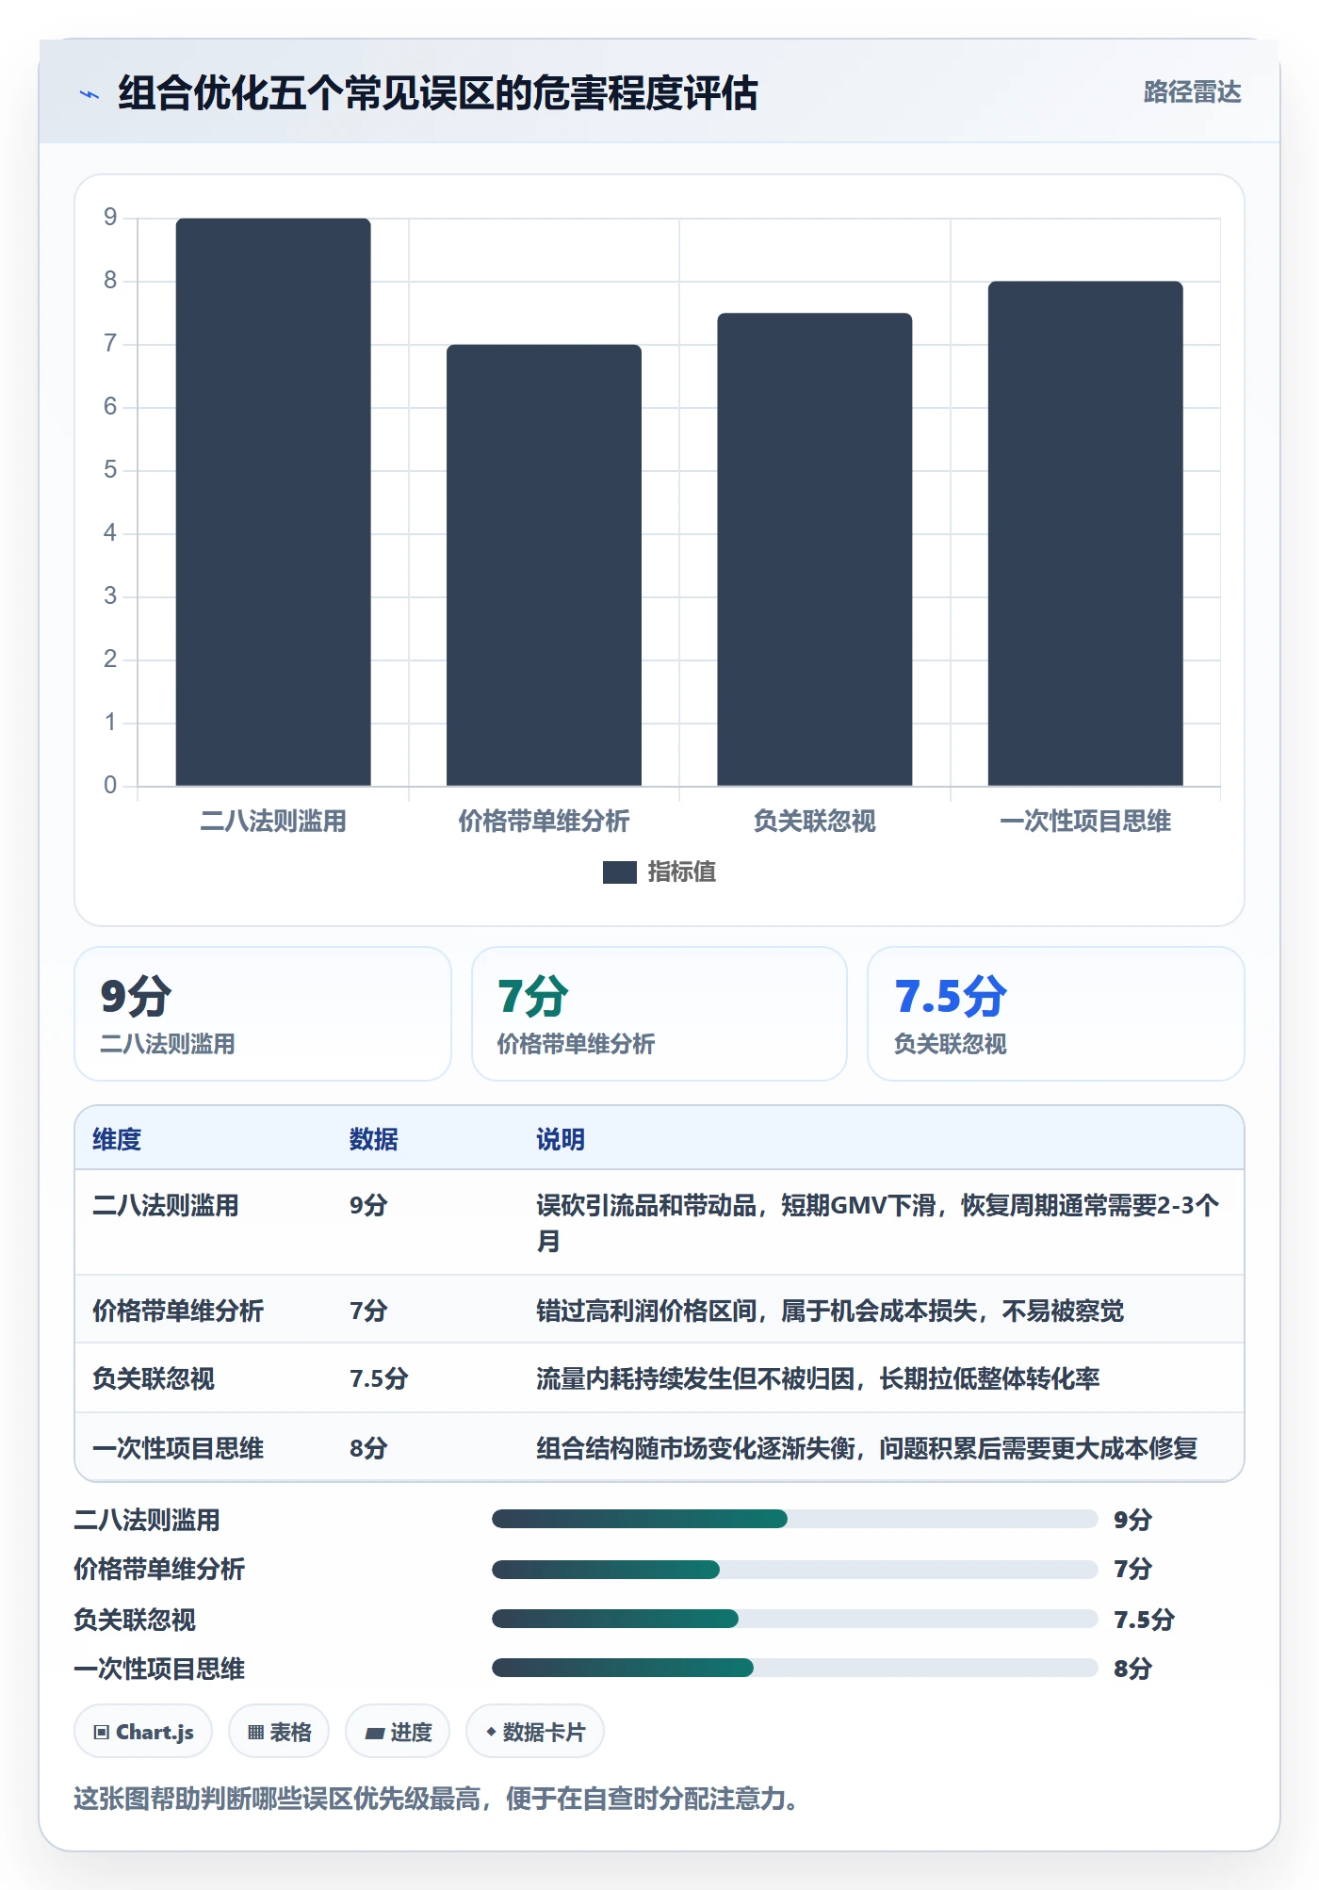Screen dimensions: 1319x1890
Task: Select the 二八法则滥用 table row cell
Action: point(166,1205)
